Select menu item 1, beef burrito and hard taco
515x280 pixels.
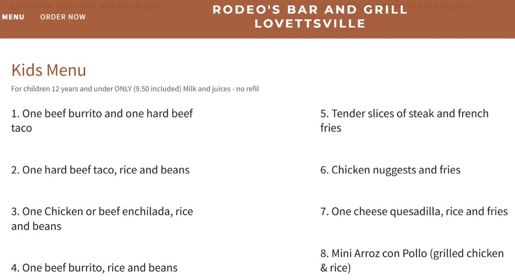[102, 120]
